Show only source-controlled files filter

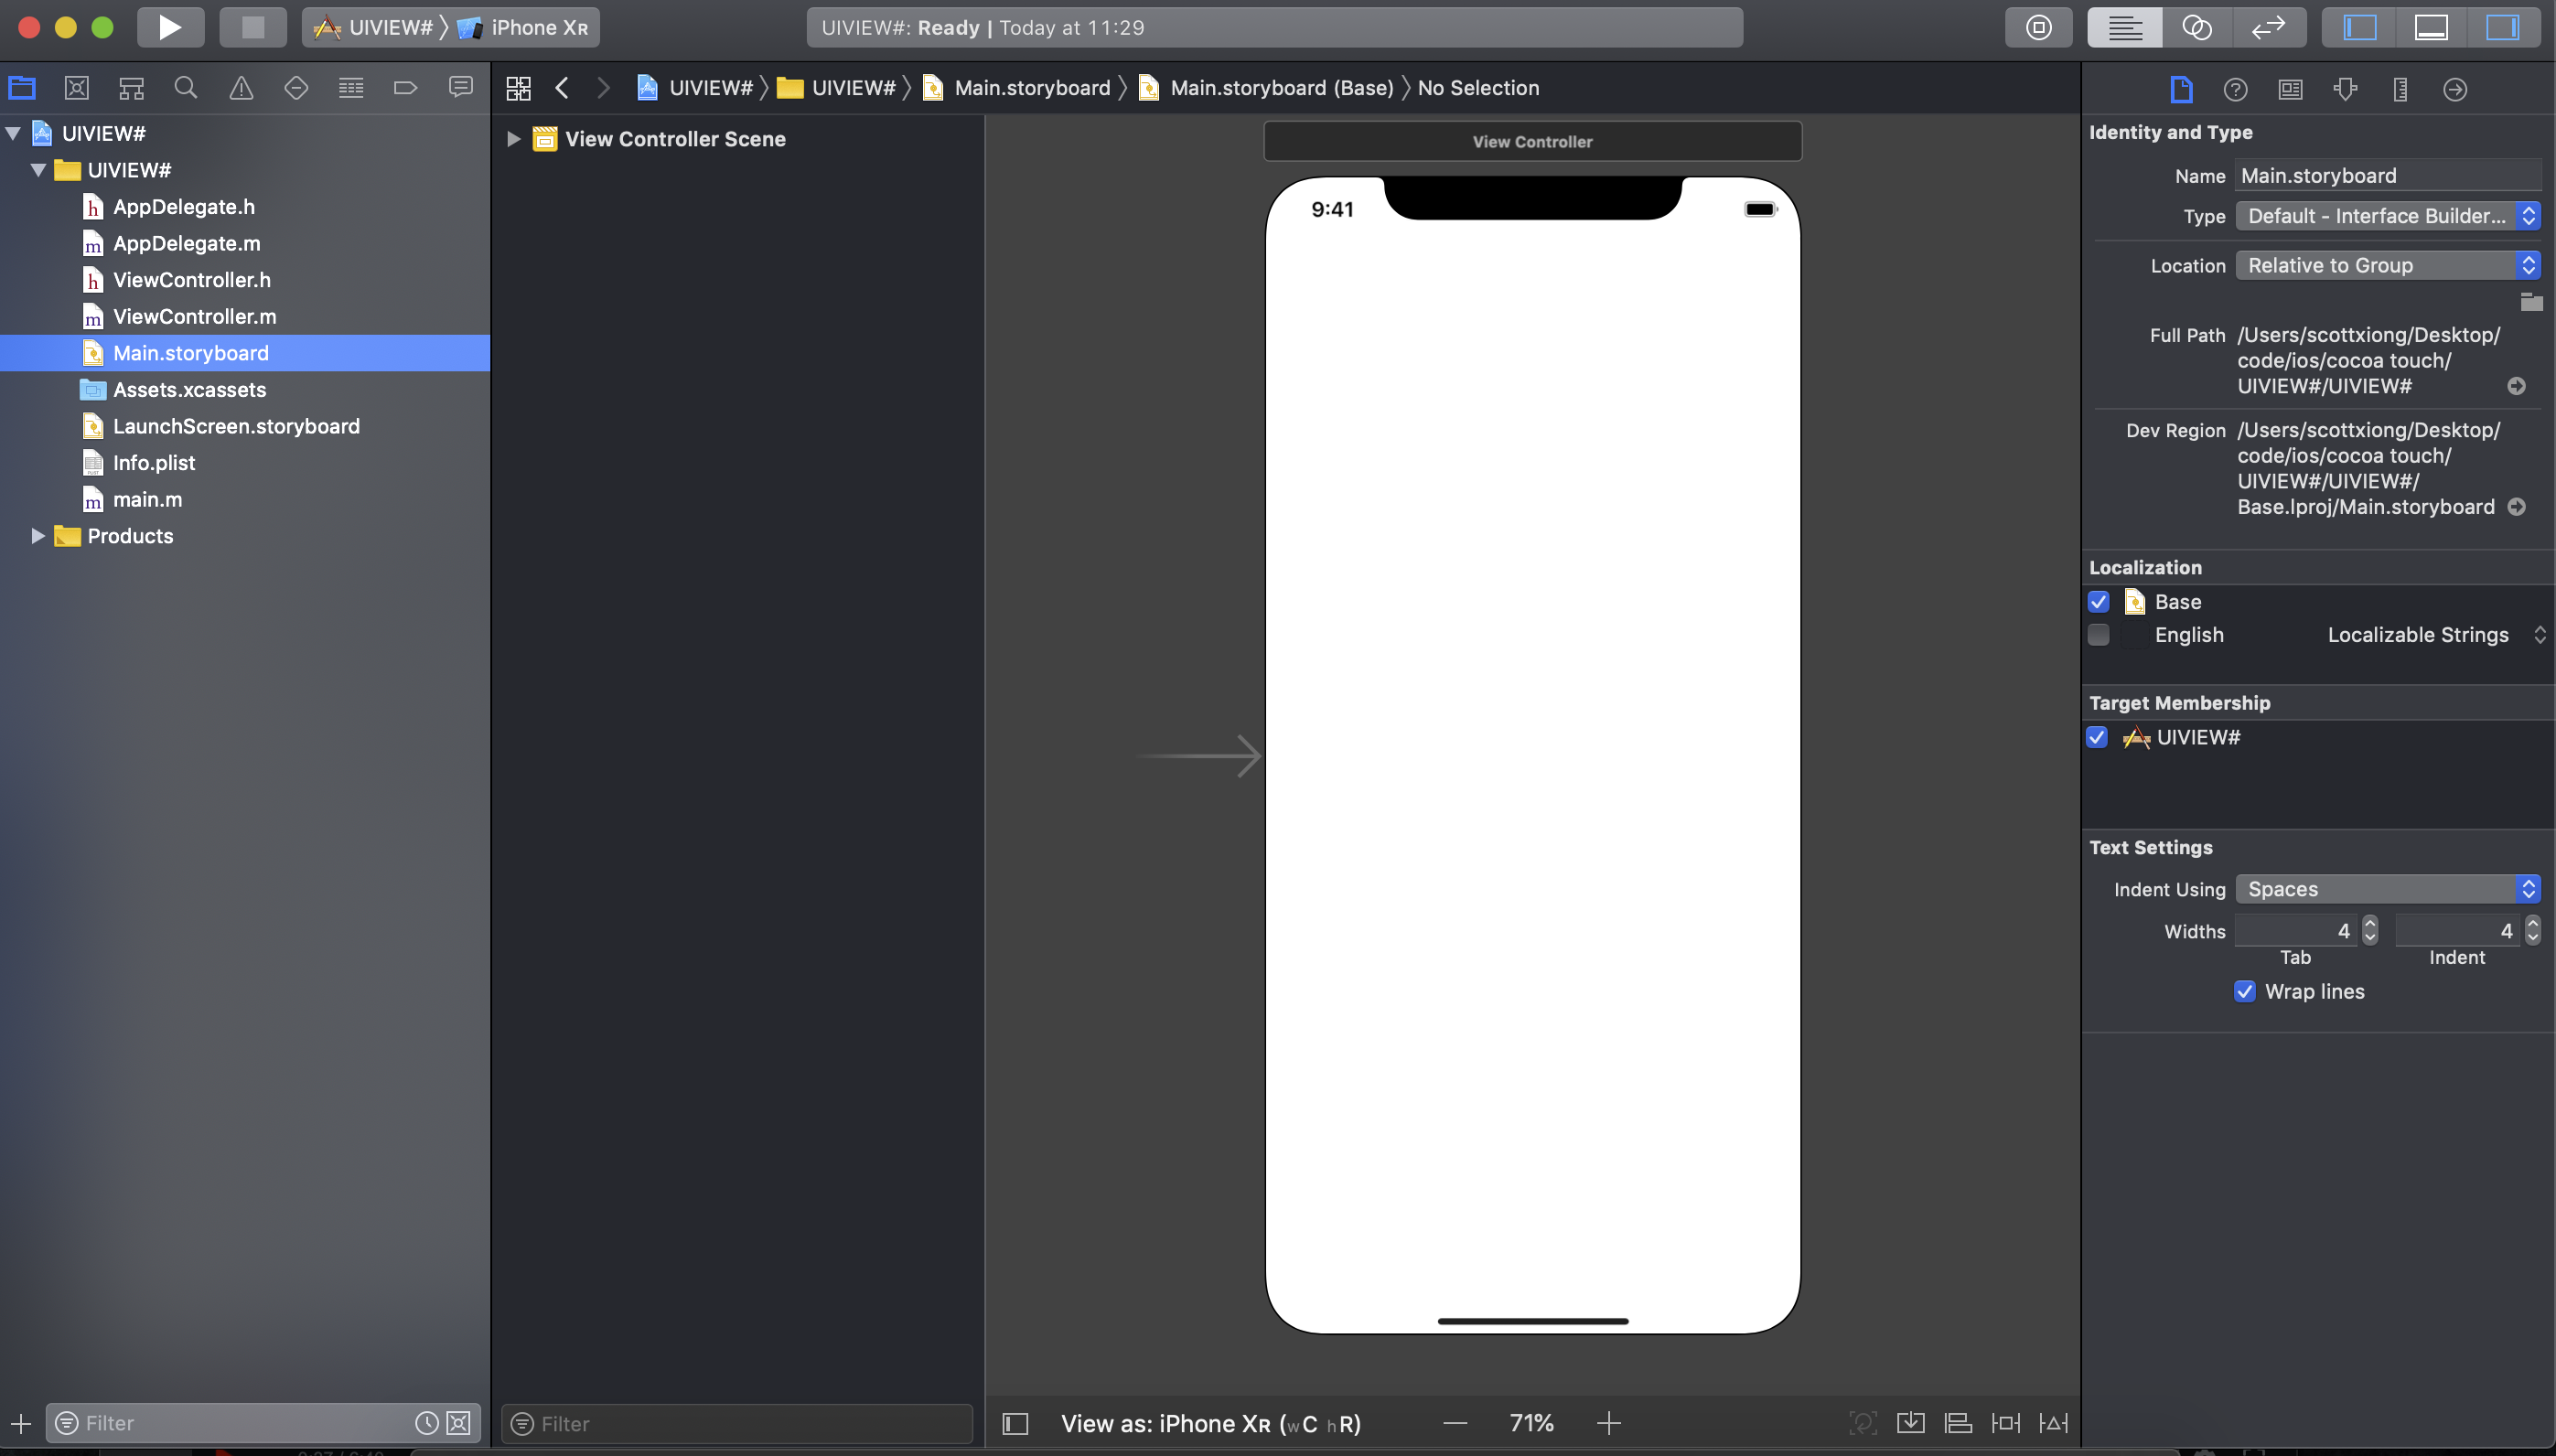[x=459, y=1423]
